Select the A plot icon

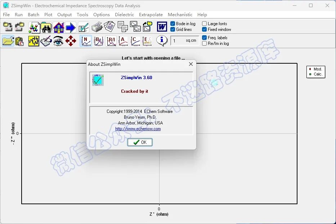coord(123,41)
